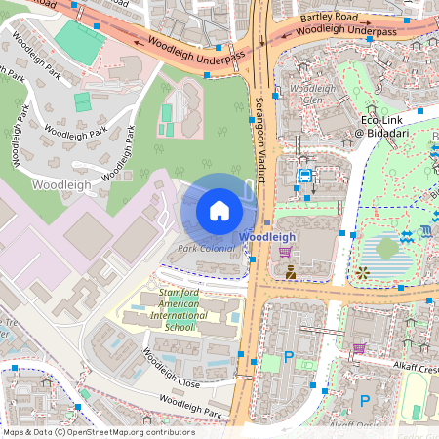
Task: Click the shelter icon above Woodleigh Glen label
Action: point(303,66)
